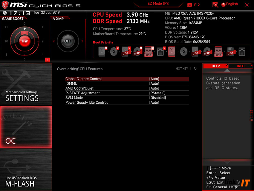The image size is (254, 191).
Task: Open Power Supply Idle Control [Auto] value
Action: 154,102
